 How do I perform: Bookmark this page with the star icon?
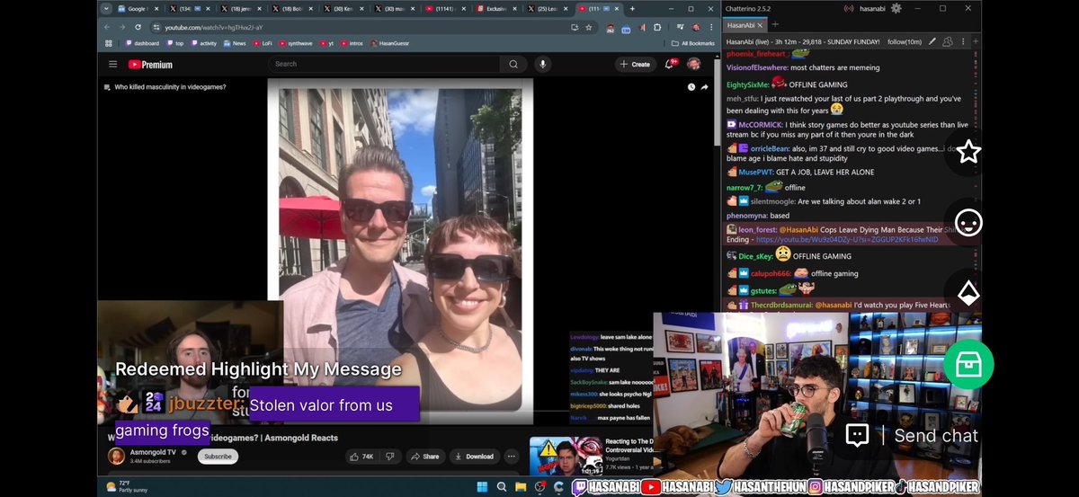[589, 27]
